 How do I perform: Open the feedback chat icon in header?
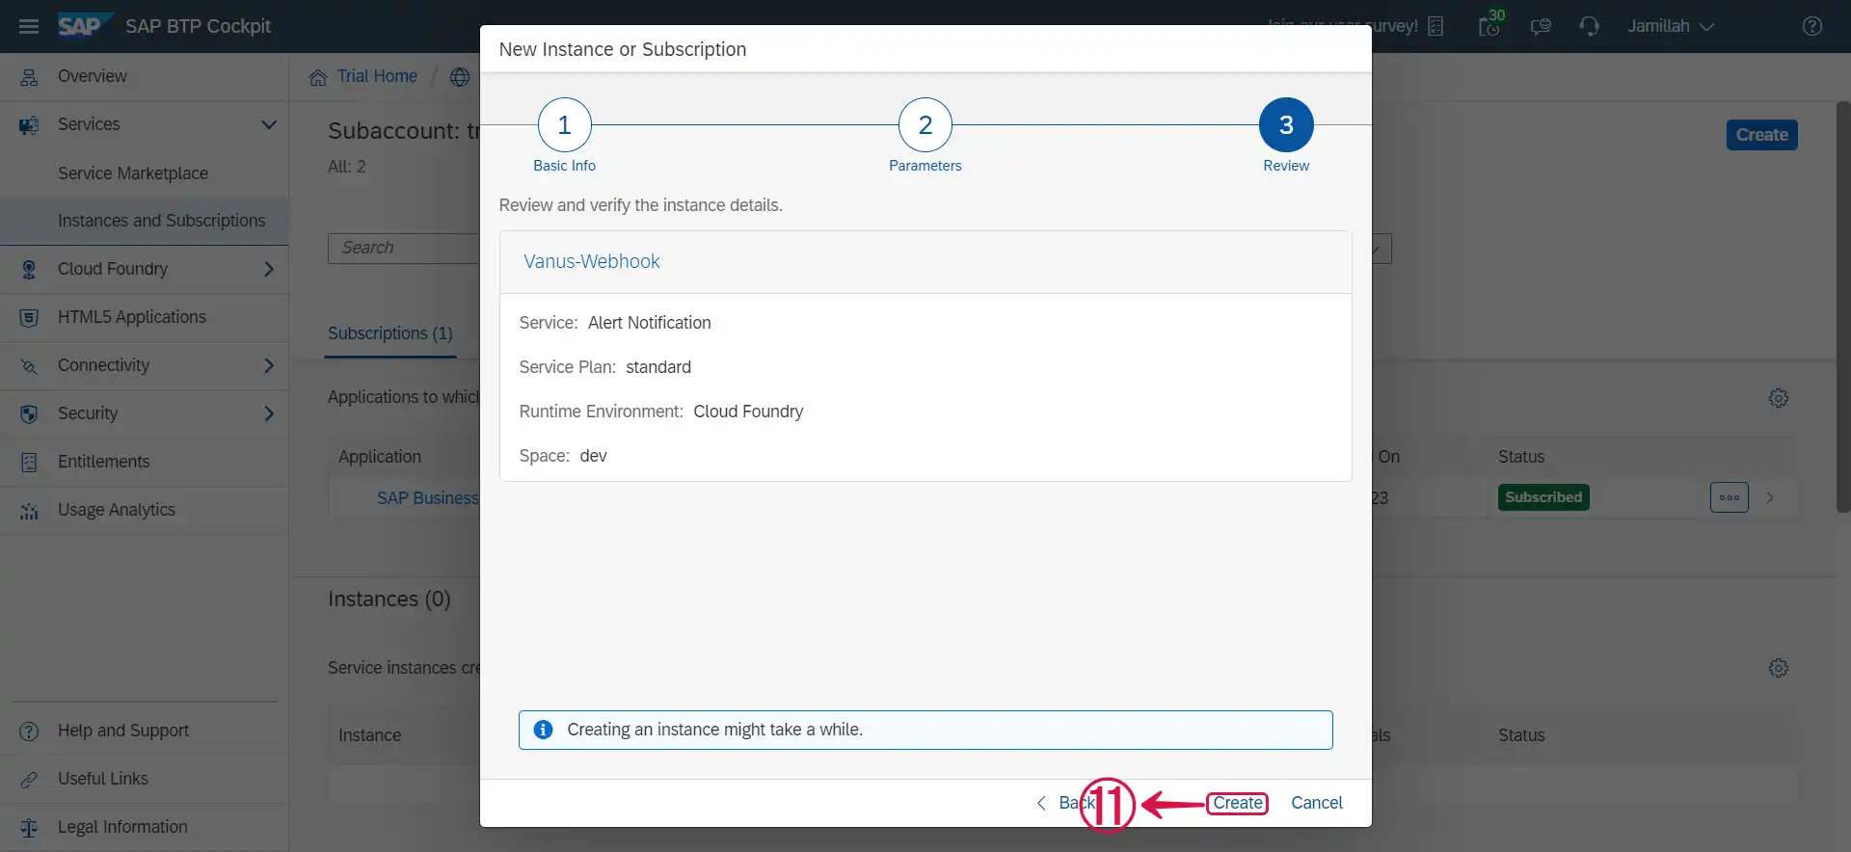point(1541,26)
